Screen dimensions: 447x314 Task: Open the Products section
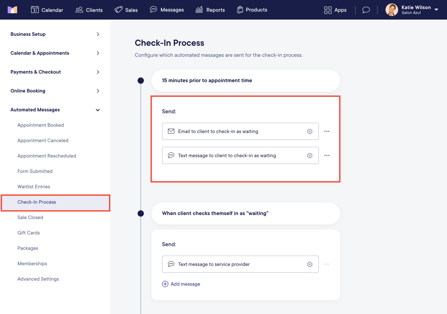pos(252,10)
